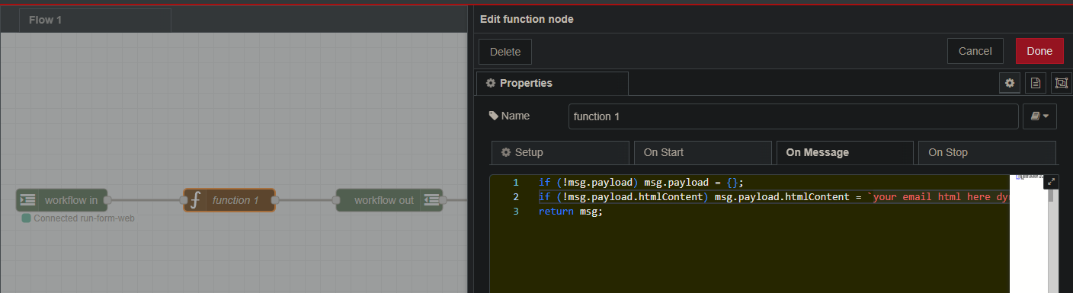Click code line 1 in the editor

pyautogui.click(x=640, y=183)
